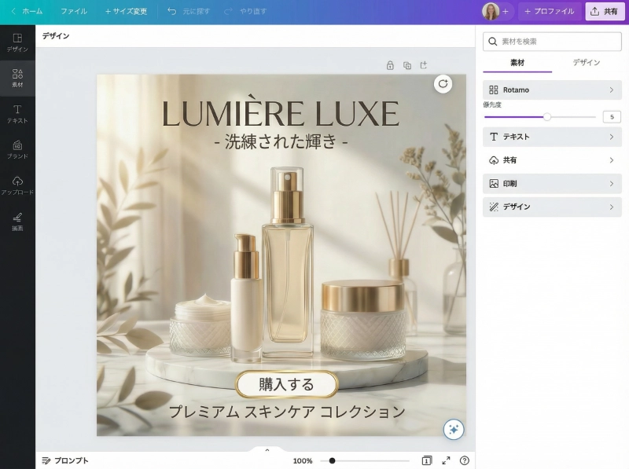Image resolution: width=629 pixels, height=469 pixels.
Task: Click the duplicate page icon above canvas
Action: [407, 65]
